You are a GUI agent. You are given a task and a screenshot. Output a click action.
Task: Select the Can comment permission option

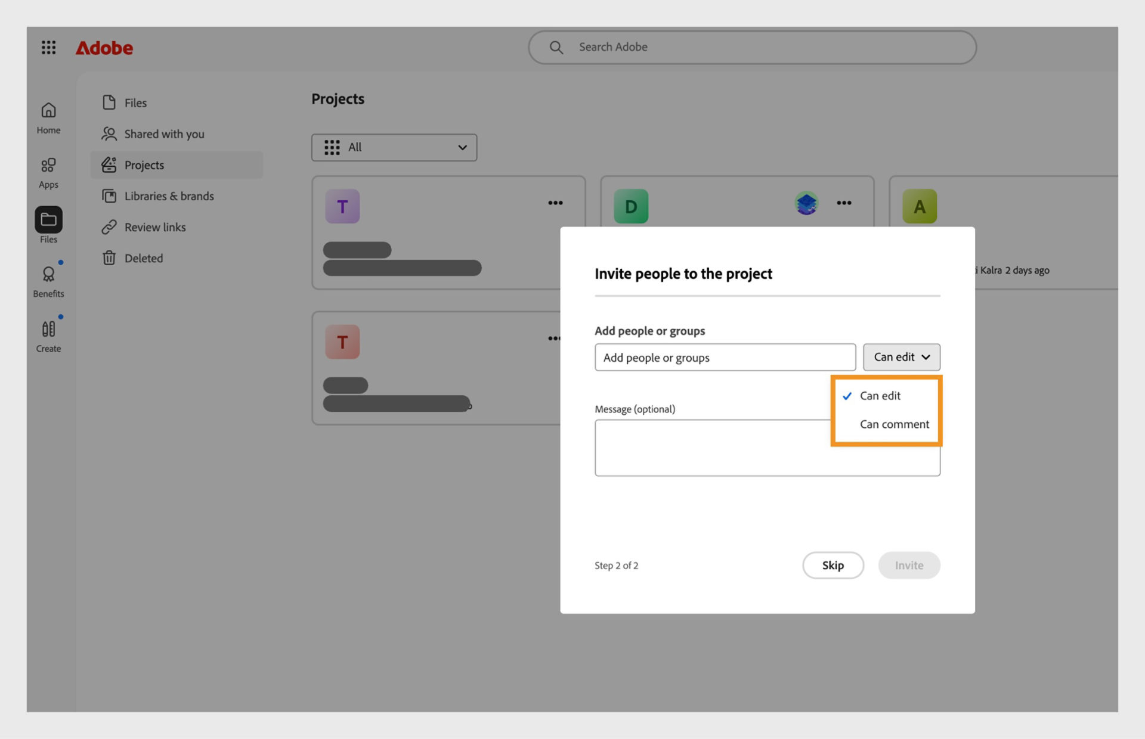point(894,424)
